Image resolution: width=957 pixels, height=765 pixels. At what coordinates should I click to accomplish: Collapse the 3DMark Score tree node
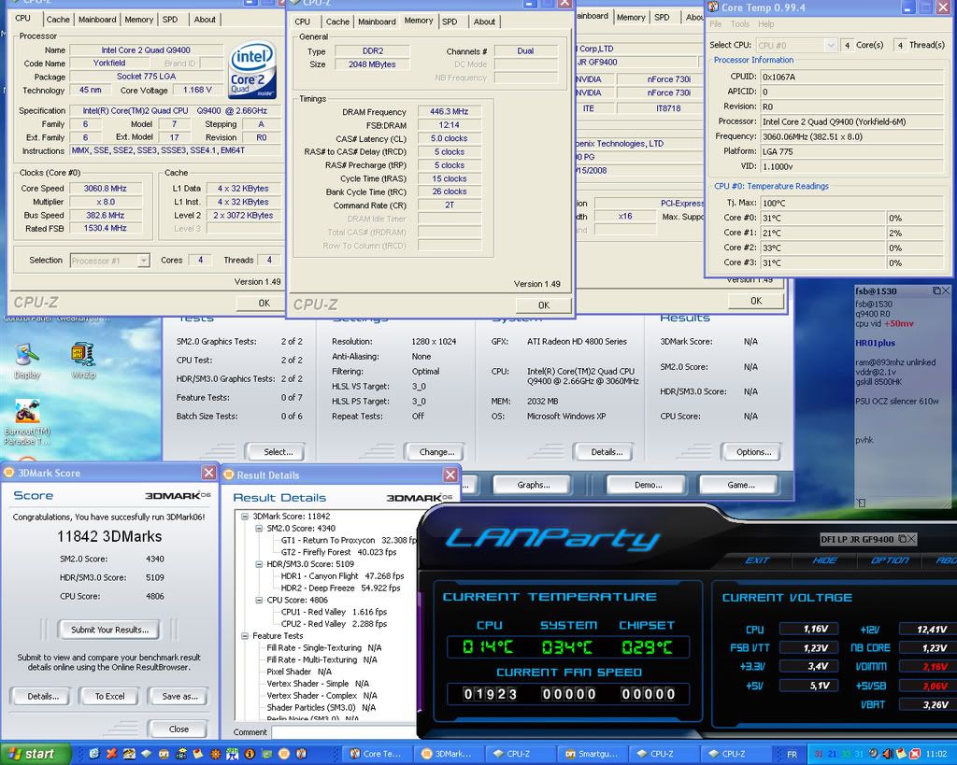[245, 516]
